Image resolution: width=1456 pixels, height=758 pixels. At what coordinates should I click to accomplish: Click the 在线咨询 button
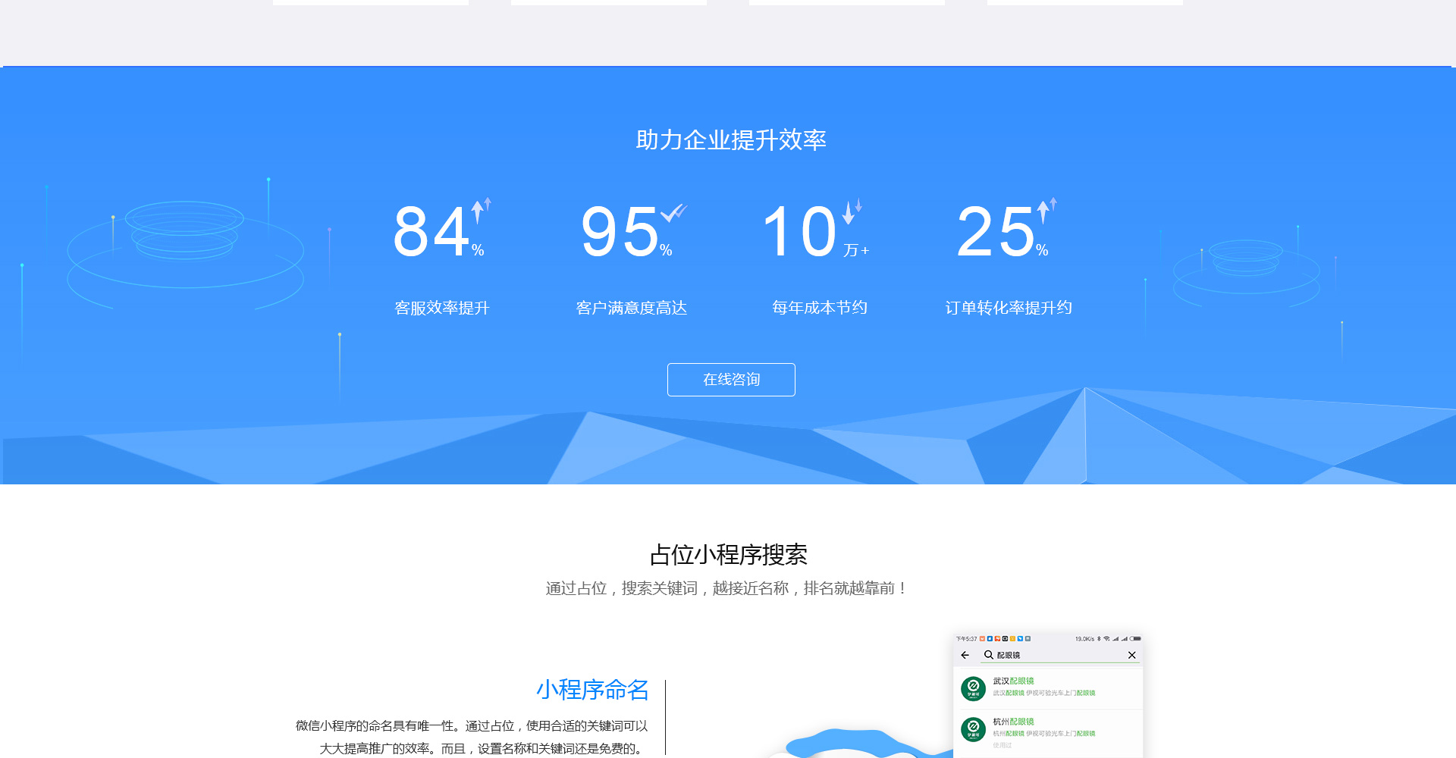[731, 380]
